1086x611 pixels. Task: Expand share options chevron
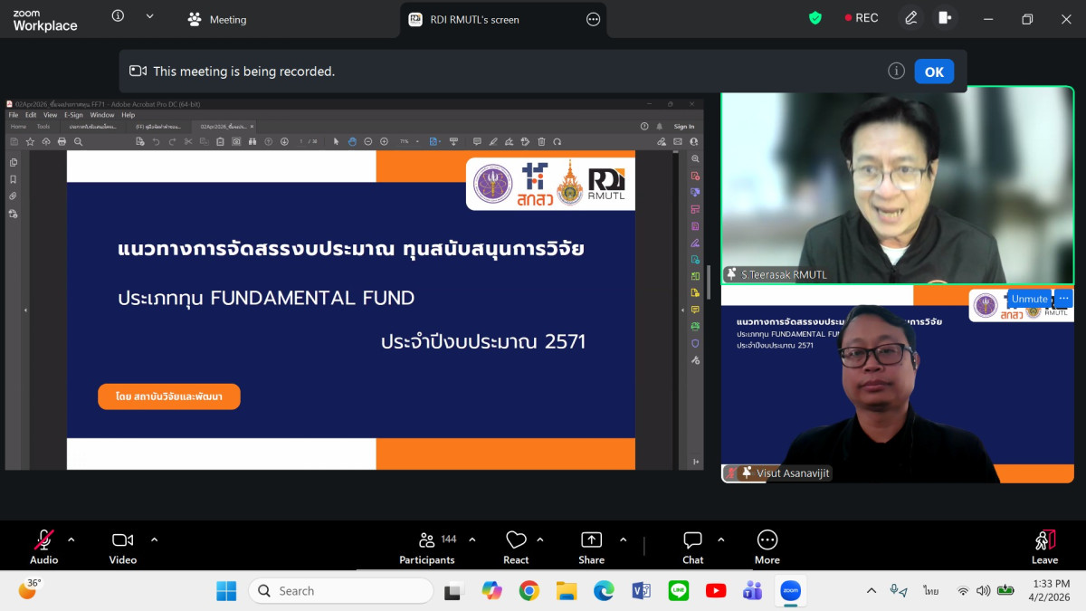click(623, 539)
